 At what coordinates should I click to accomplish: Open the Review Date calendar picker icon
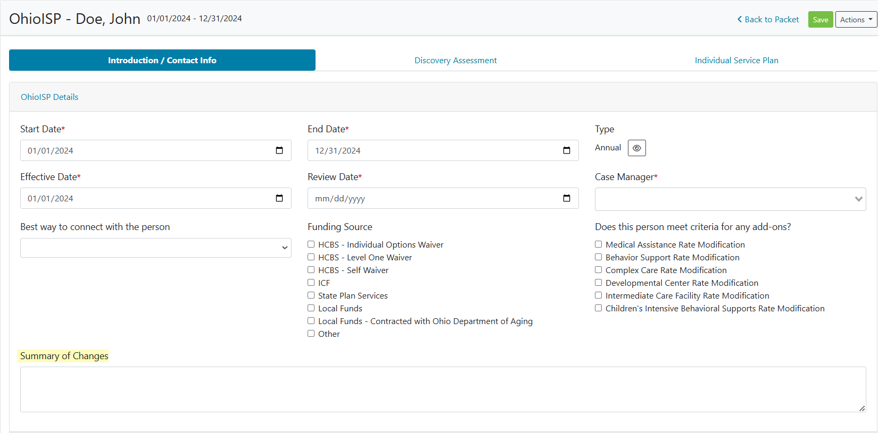pyautogui.click(x=567, y=198)
